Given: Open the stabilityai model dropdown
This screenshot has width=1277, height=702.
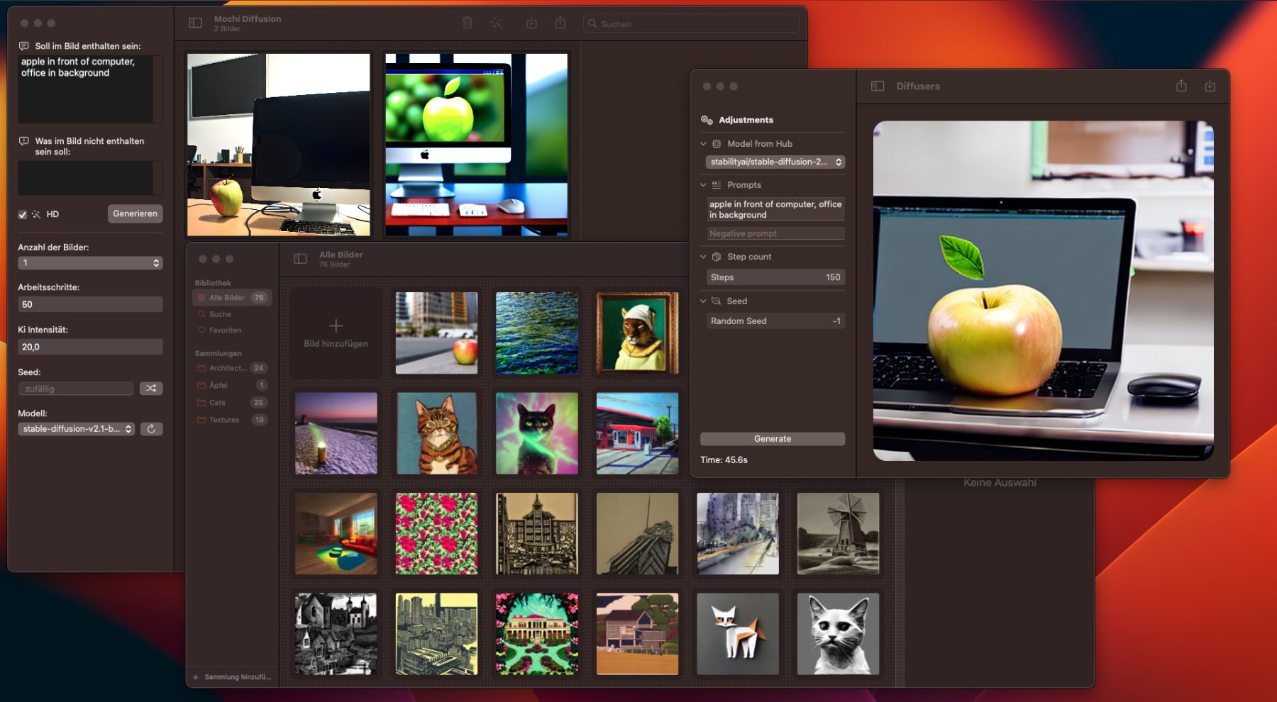Looking at the screenshot, I should tap(775, 162).
